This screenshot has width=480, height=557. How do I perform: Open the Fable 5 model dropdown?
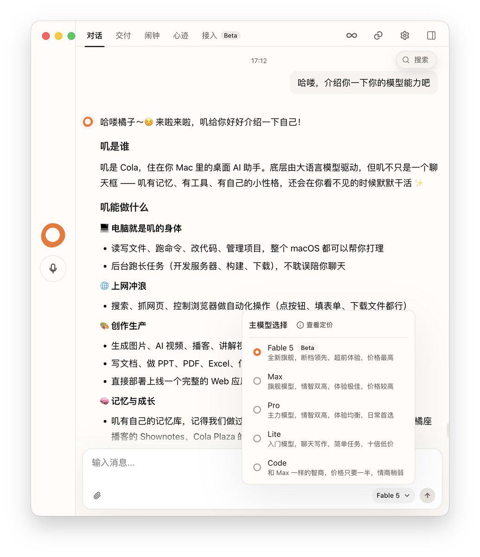pyautogui.click(x=393, y=495)
